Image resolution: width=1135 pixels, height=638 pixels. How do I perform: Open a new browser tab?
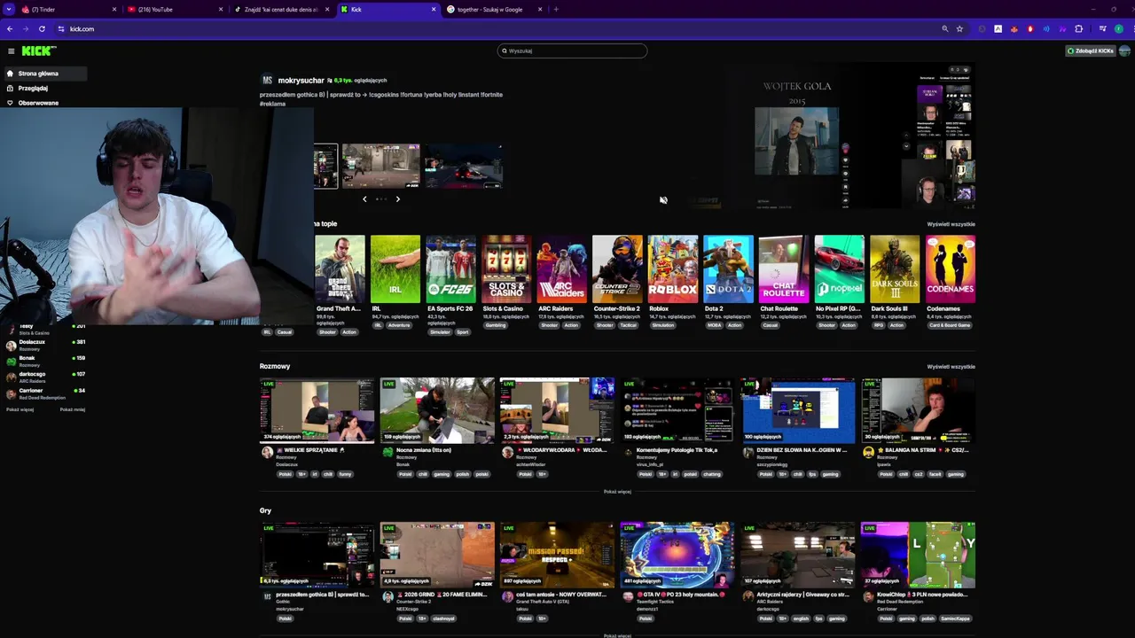[556, 9]
